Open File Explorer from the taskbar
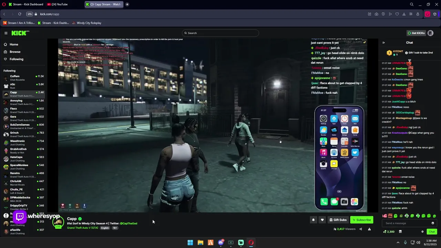The height and width of the screenshot is (248, 441). coord(200,242)
